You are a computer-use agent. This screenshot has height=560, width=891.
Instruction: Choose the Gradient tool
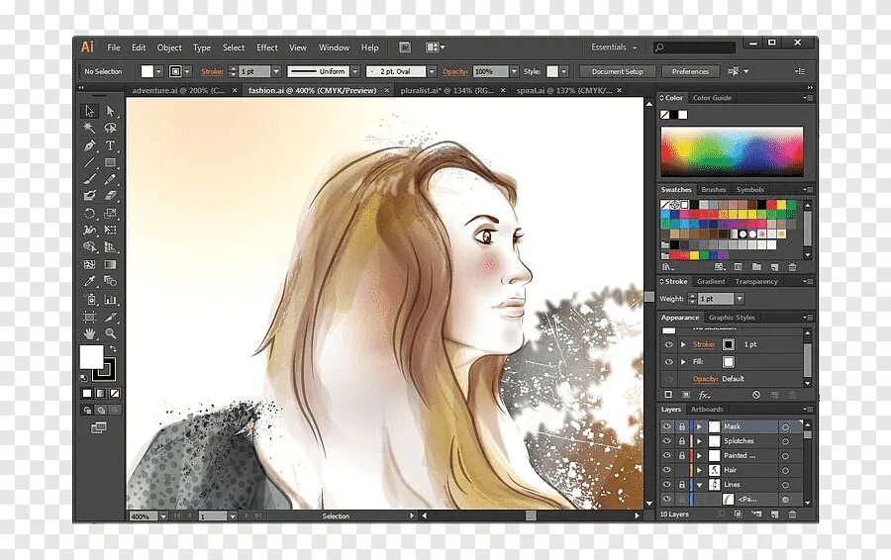(110, 265)
